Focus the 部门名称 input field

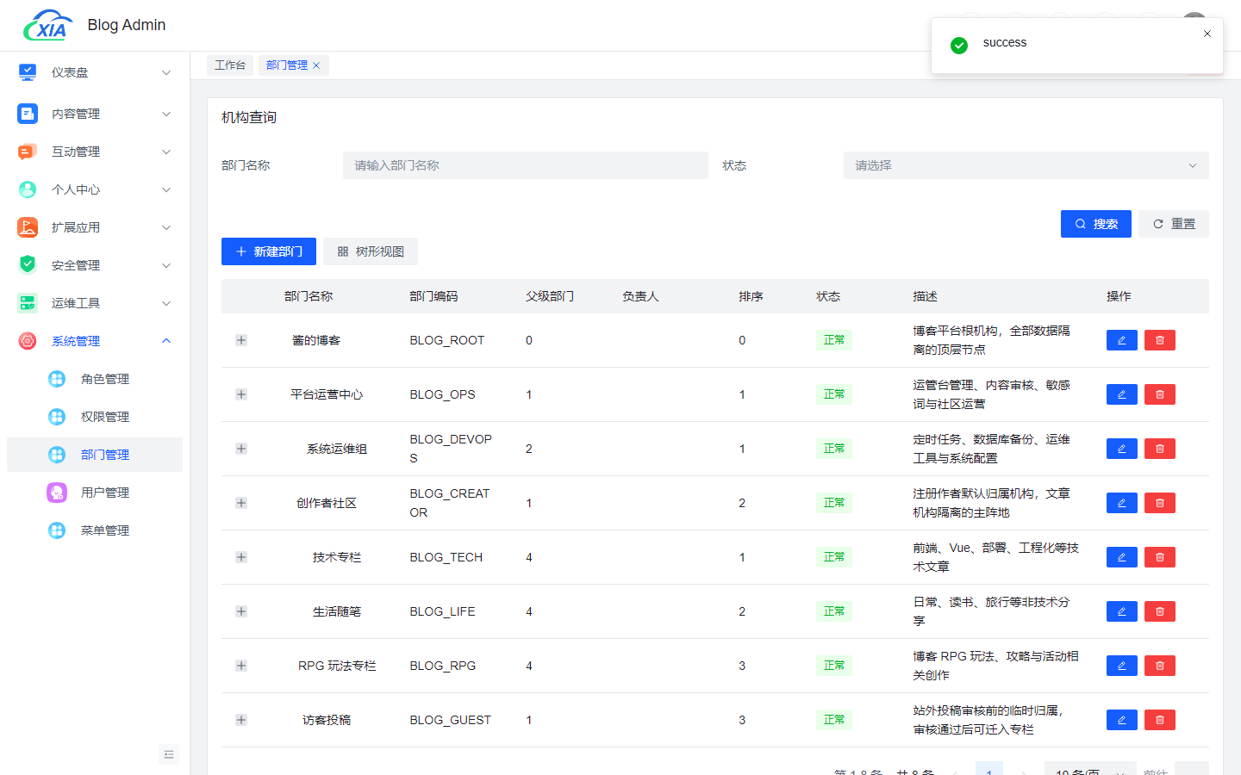coord(526,165)
